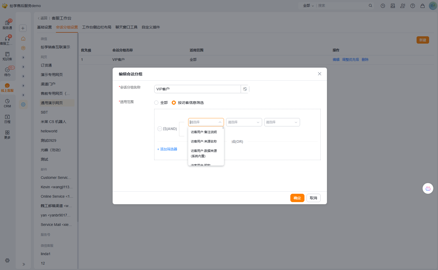Image resolution: width=438 pixels, height=270 pixels.
Task: Go to the home icon in the secondary sidebar
Action: point(23,39)
